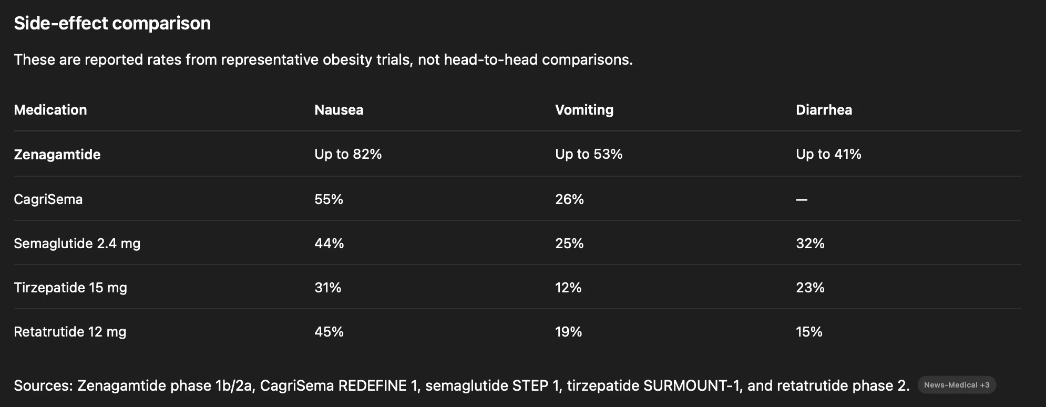
Task: Select the Vomiting column header
Action: [584, 110]
